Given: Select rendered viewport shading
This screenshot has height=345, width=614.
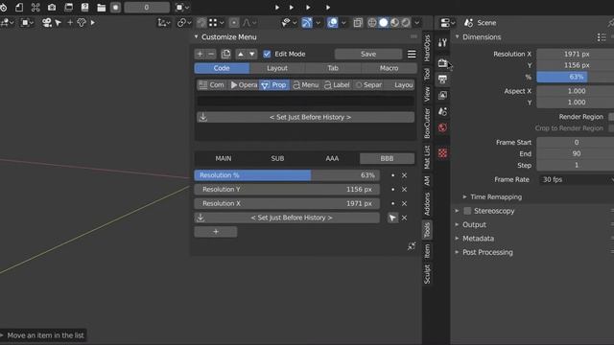Looking at the screenshot, I should [406, 23].
